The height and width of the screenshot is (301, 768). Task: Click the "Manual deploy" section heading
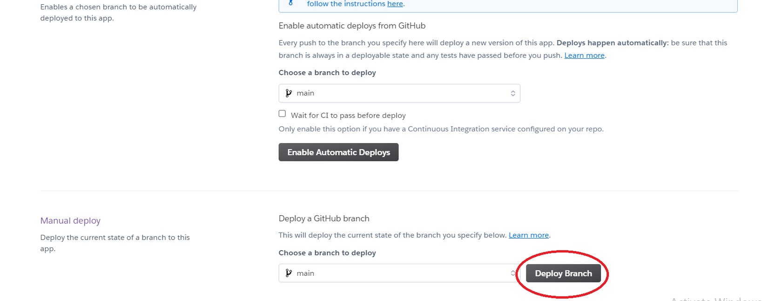(70, 221)
